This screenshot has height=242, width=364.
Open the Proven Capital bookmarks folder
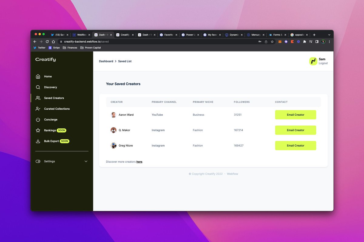[x=91, y=48]
